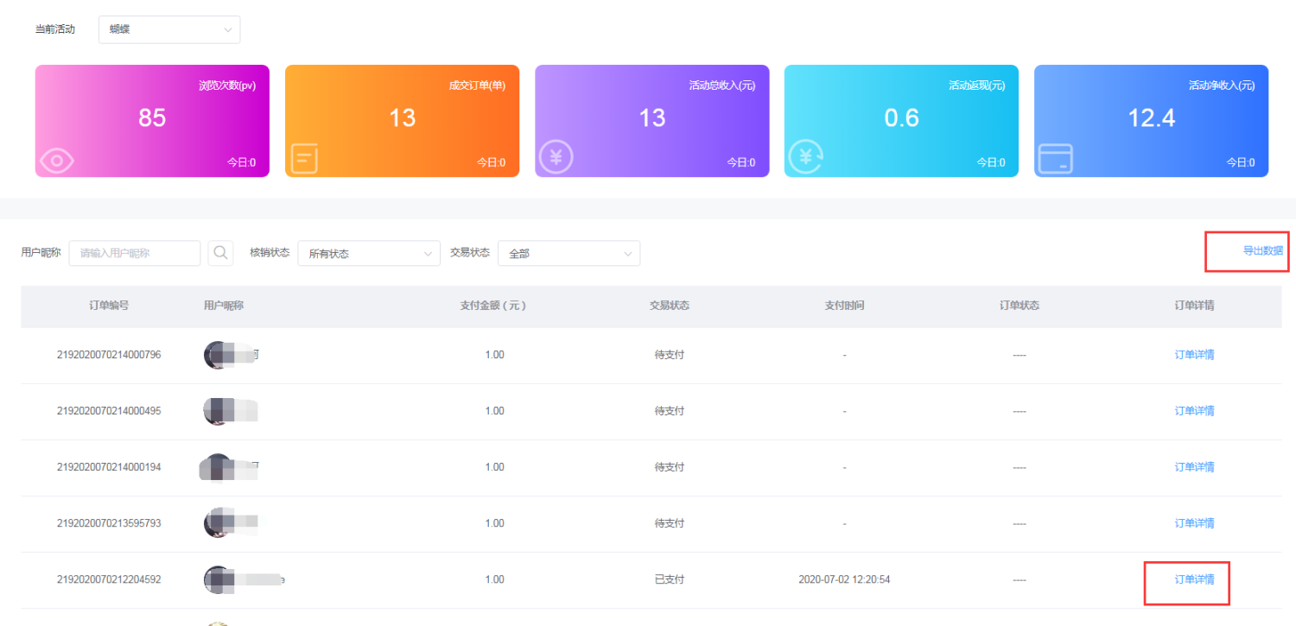This screenshot has height=626, width=1296.
Task: Expand the 交易状态 dropdown showing 全部
Action: click(569, 254)
